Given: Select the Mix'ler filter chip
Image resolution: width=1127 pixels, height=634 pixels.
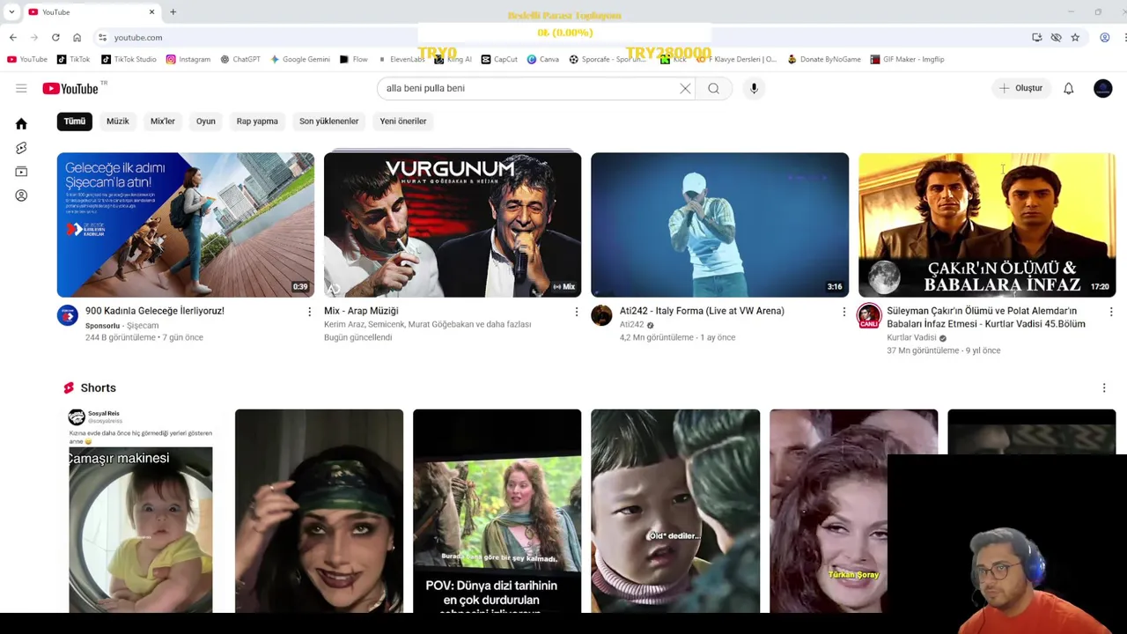Looking at the screenshot, I should click(163, 121).
